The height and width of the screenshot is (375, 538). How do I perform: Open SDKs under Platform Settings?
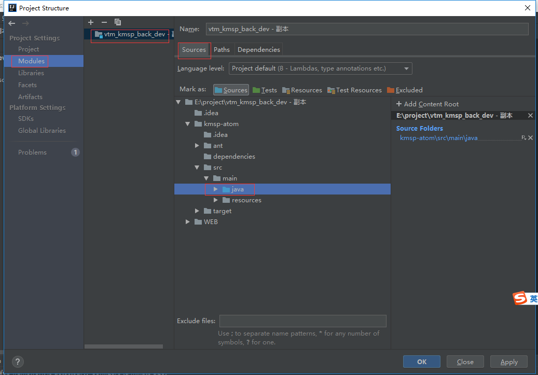[26, 119]
